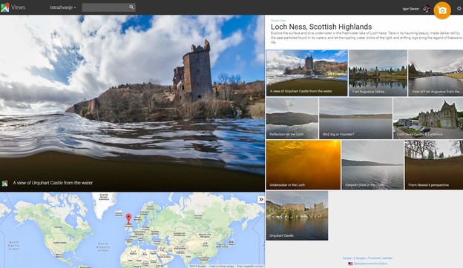This screenshot has width=463, height=268.
Task: Select the From Nessie's perspective thumbnail
Action: [434, 164]
